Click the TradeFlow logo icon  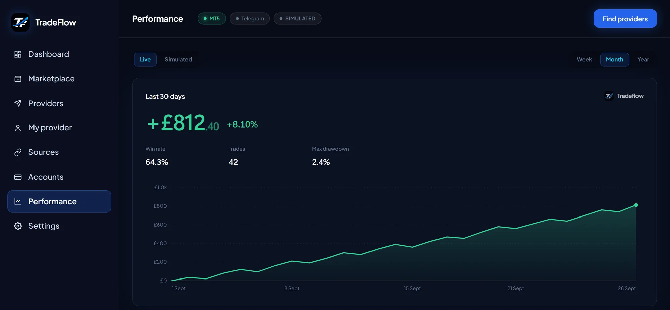coord(20,22)
